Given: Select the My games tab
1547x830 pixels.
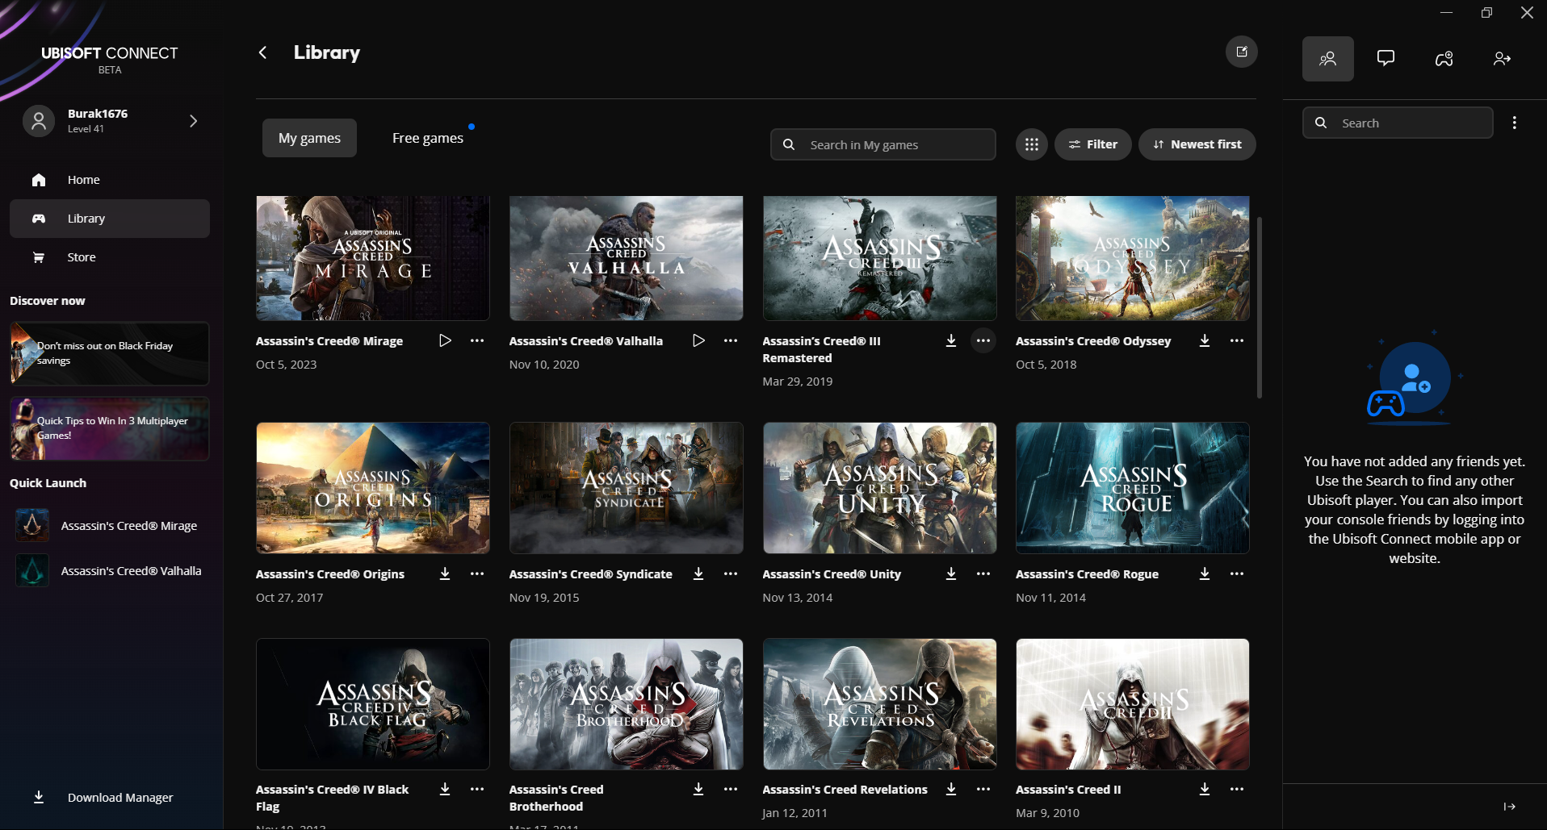Looking at the screenshot, I should pyautogui.click(x=309, y=138).
